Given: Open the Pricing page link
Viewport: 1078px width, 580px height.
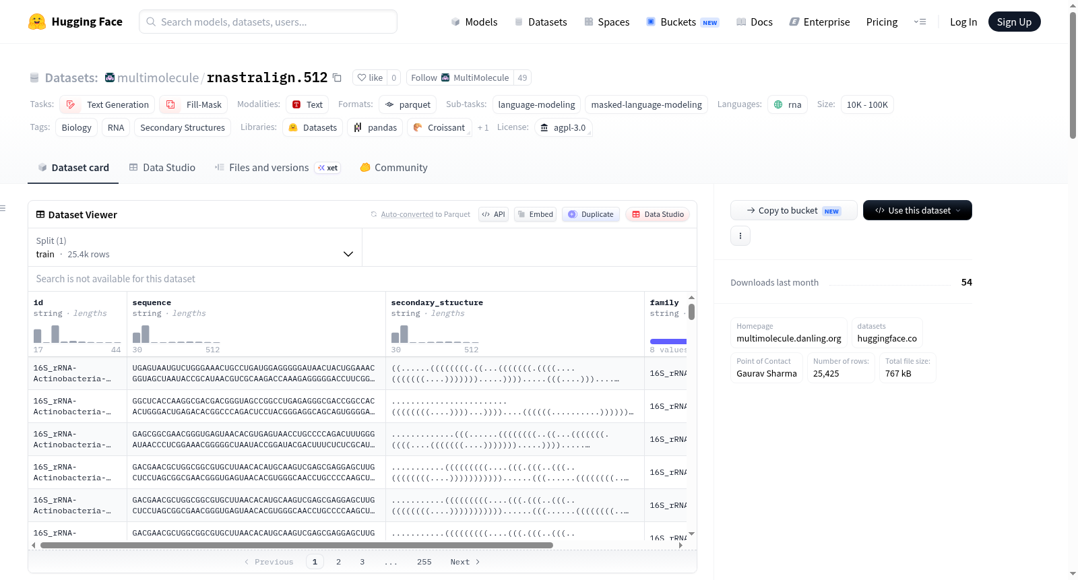Looking at the screenshot, I should [x=882, y=22].
